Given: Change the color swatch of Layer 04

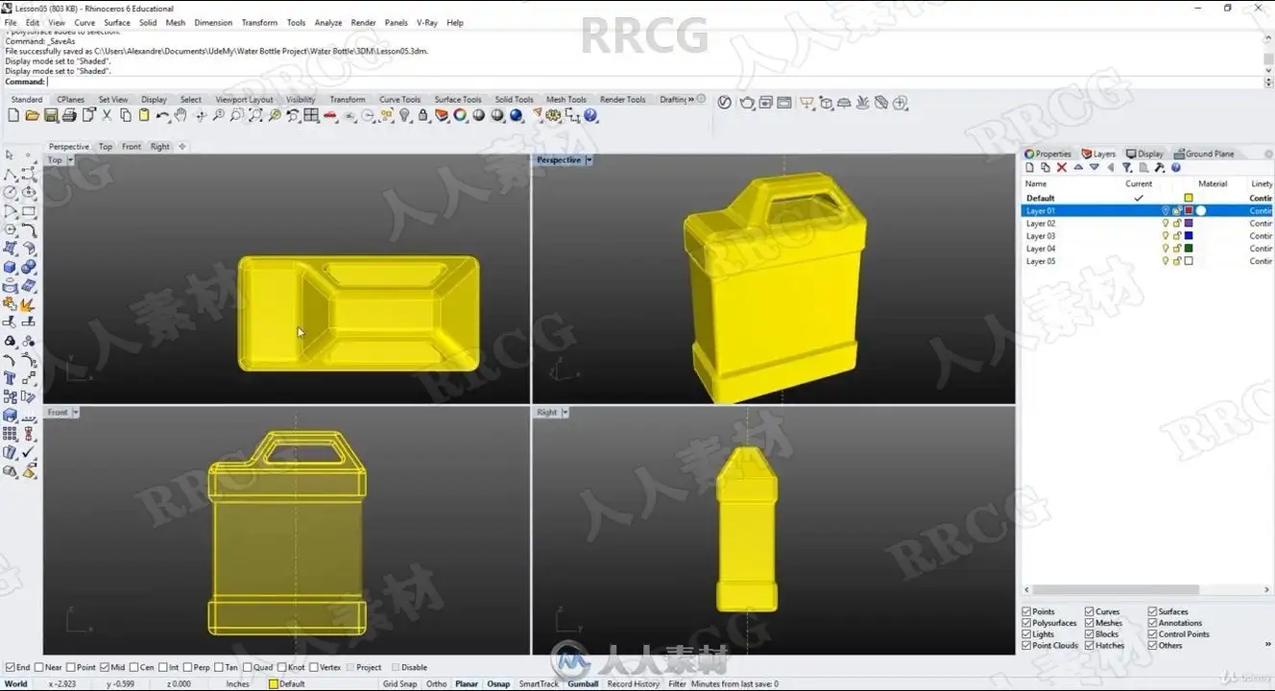Looking at the screenshot, I should [x=1189, y=249].
